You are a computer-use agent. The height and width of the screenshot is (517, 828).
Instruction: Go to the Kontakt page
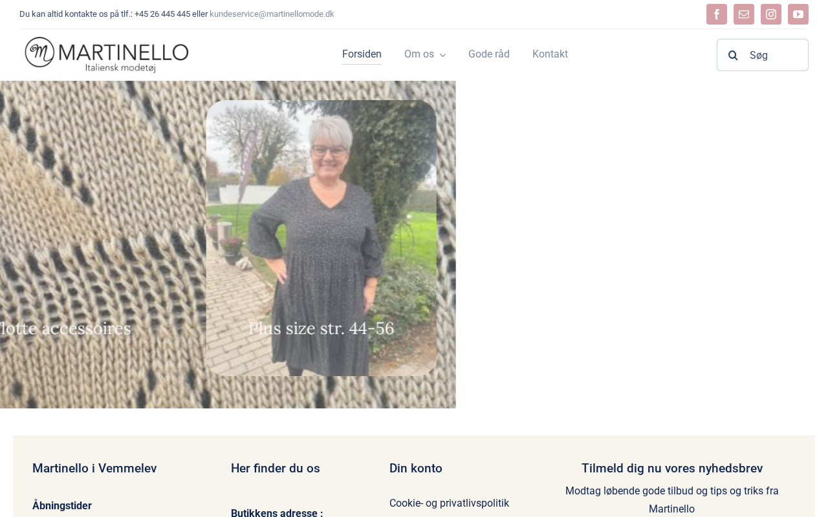(x=550, y=54)
